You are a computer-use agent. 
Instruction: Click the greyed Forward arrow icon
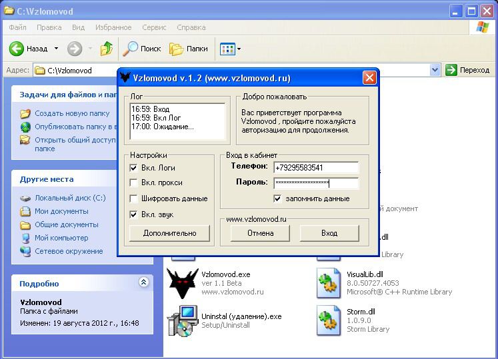pos(75,49)
